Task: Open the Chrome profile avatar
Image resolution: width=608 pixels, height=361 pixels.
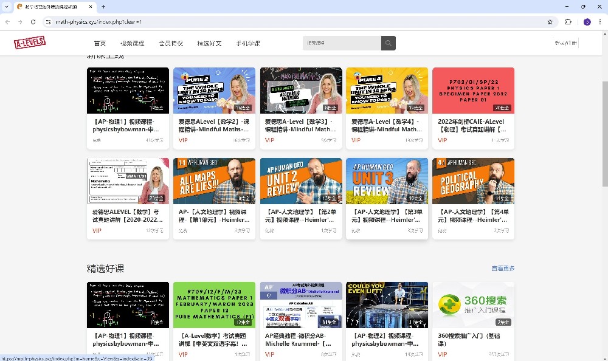Action: [587, 22]
